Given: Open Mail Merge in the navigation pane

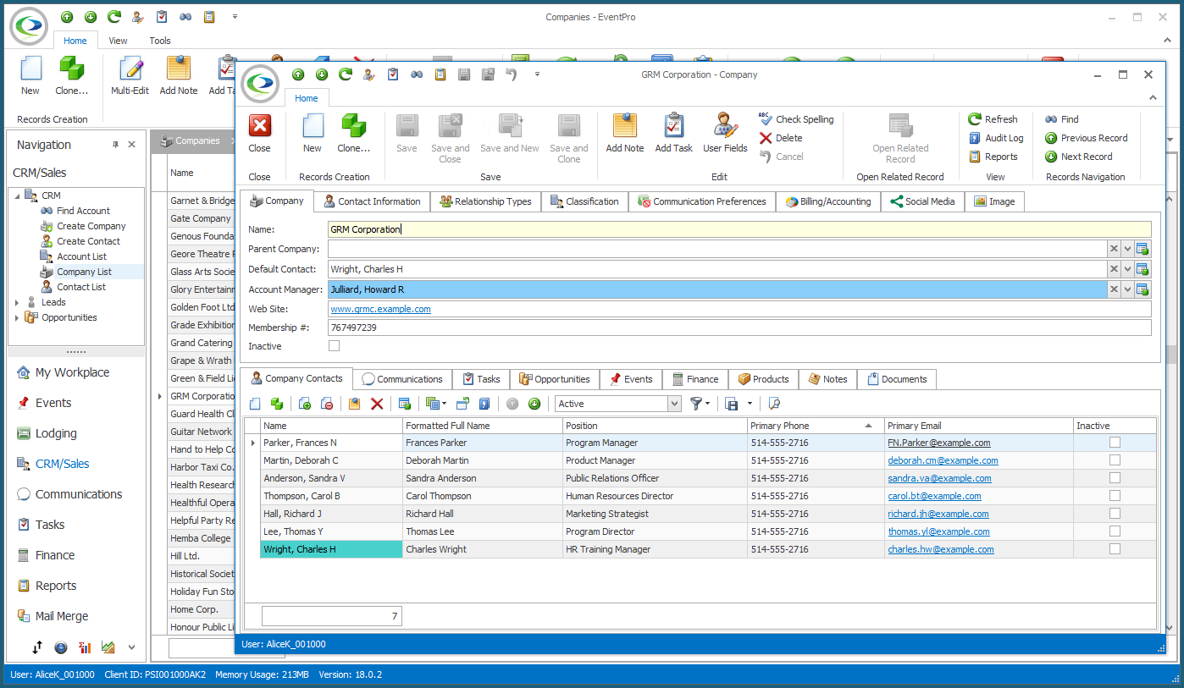Looking at the screenshot, I should point(62,616).
